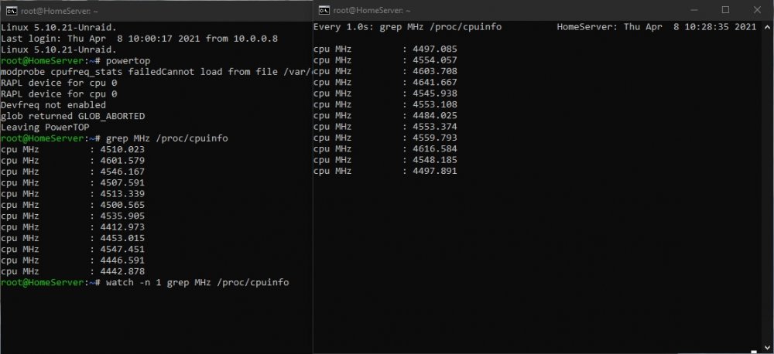Click the value 4641.667 in right terminal
The height and width of the screenshot is (354, 774).
435,83
